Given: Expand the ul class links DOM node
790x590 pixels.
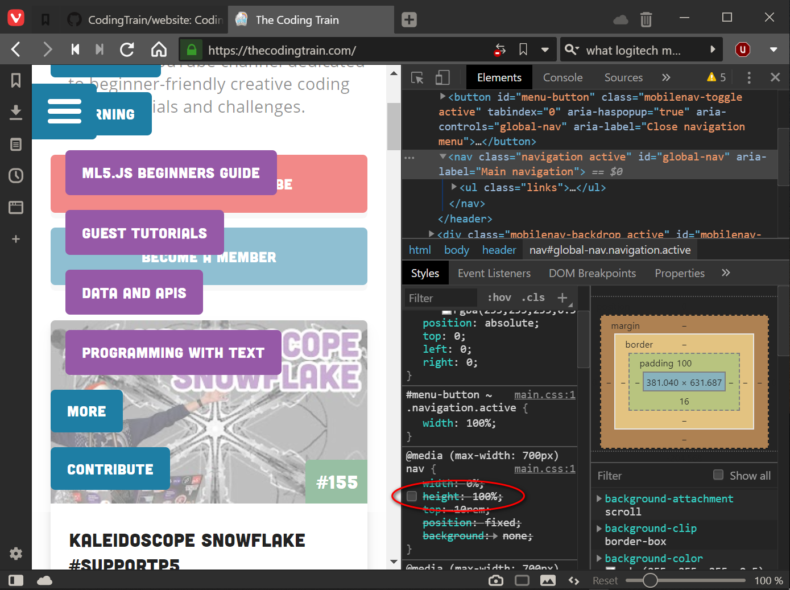Looking at the screenshot, I should 453,187.
